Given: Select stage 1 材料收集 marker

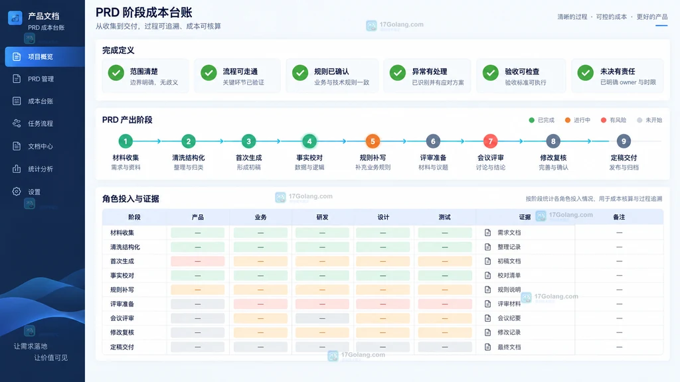Looking at the screenshot, I should (126, 141).
